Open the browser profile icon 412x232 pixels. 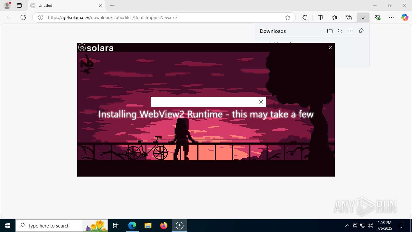pos(7,5)
